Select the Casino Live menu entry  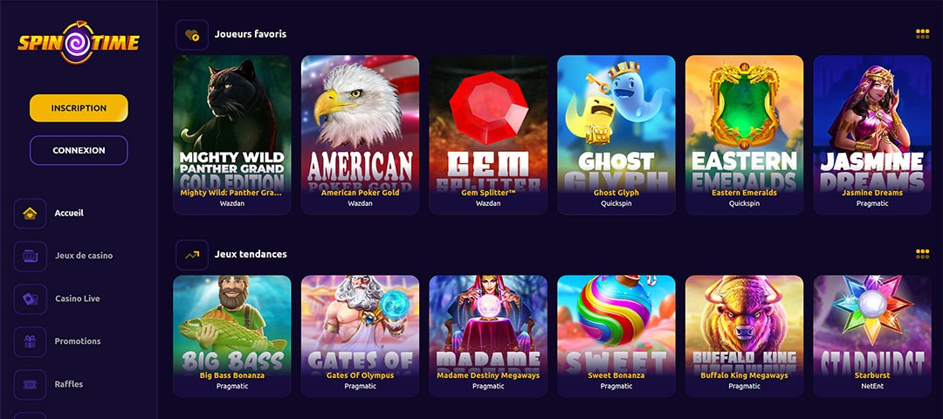point(78,299)
